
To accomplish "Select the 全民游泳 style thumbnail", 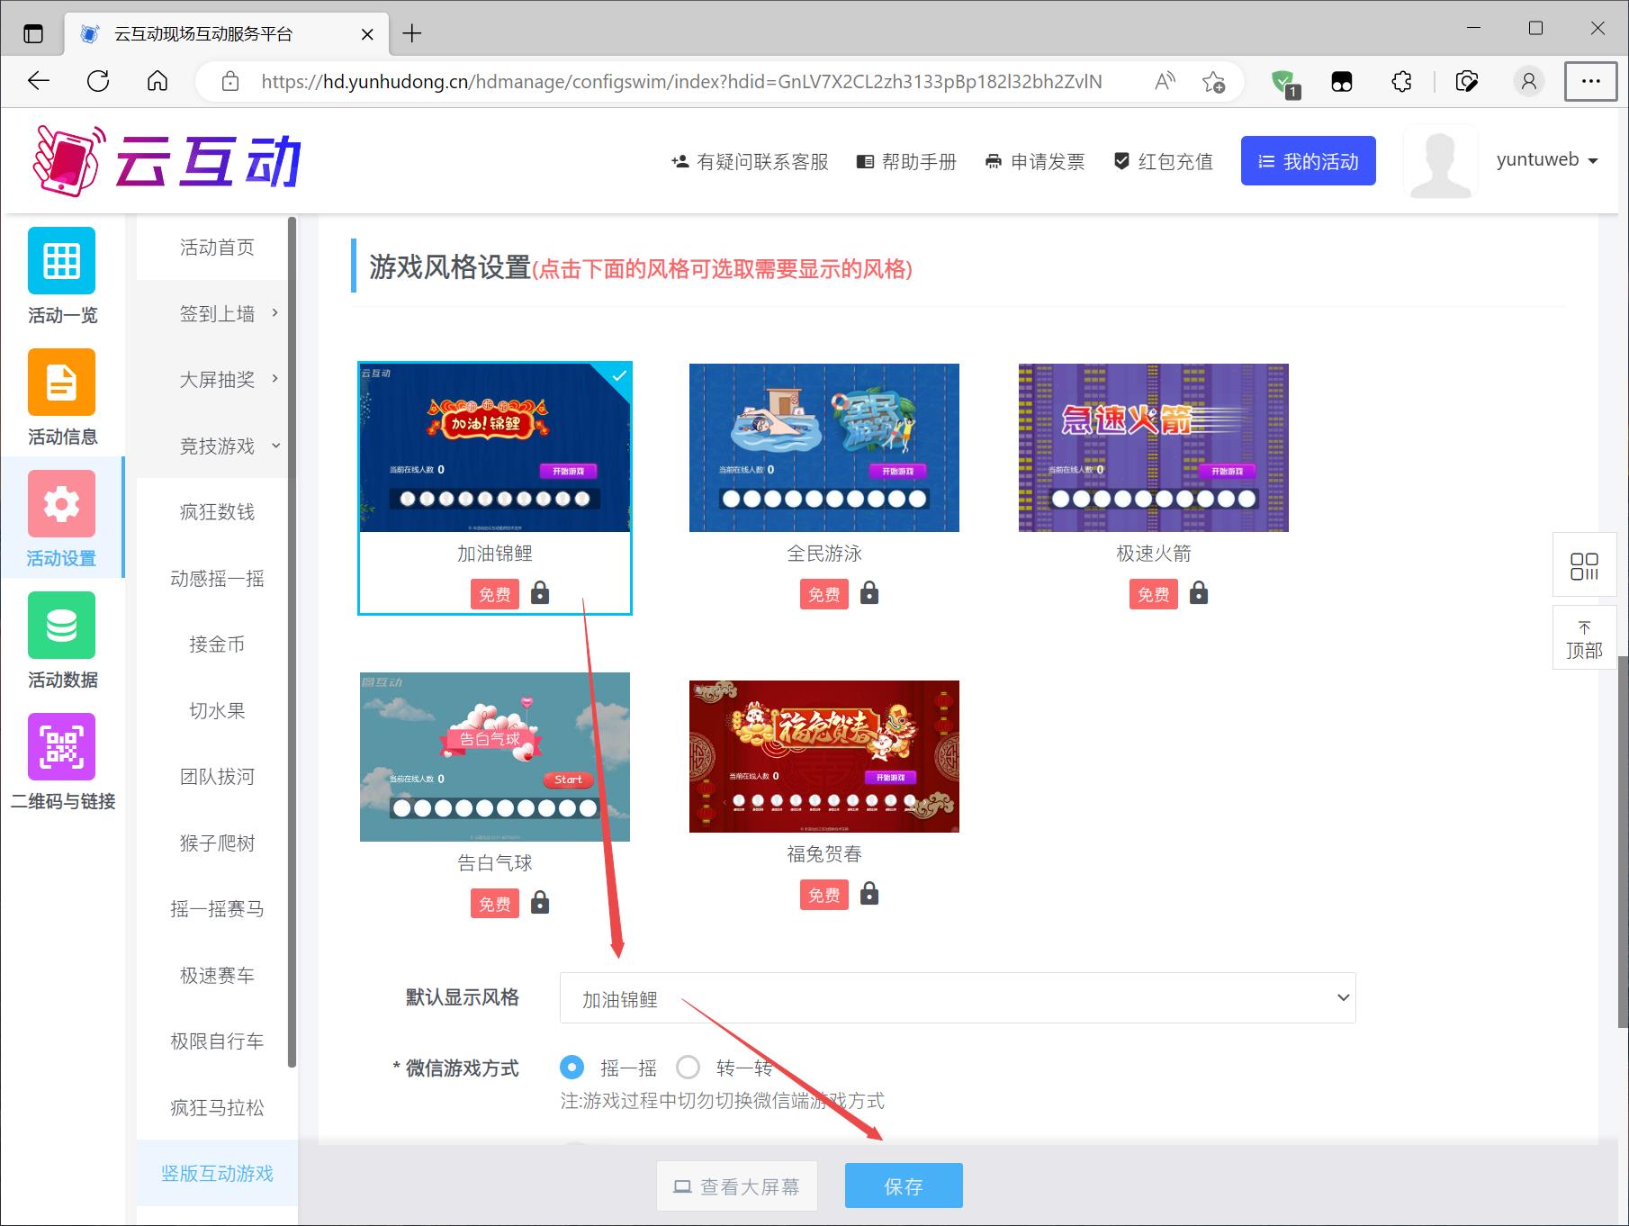I will (824, 447).
